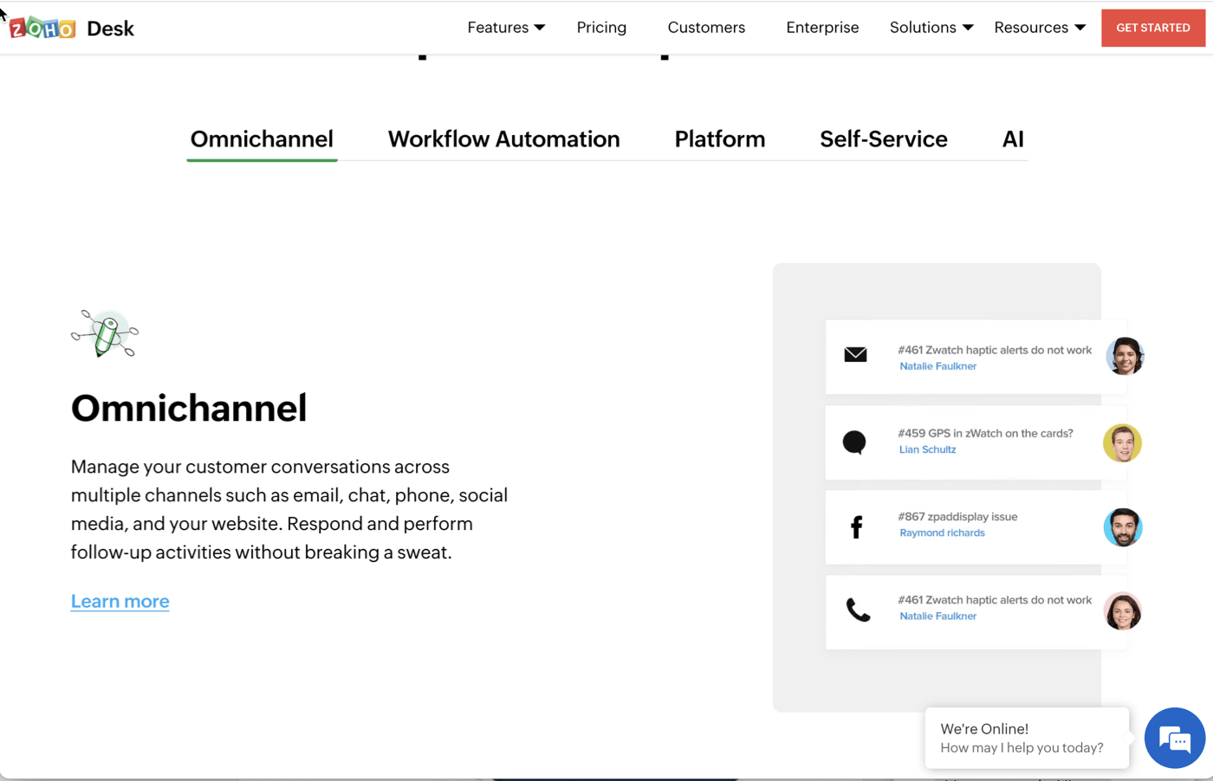Open the Features dropdown menu
The width and height of the screenshot is (1213, 781).
pyautogui.click(x=506, y=28)
